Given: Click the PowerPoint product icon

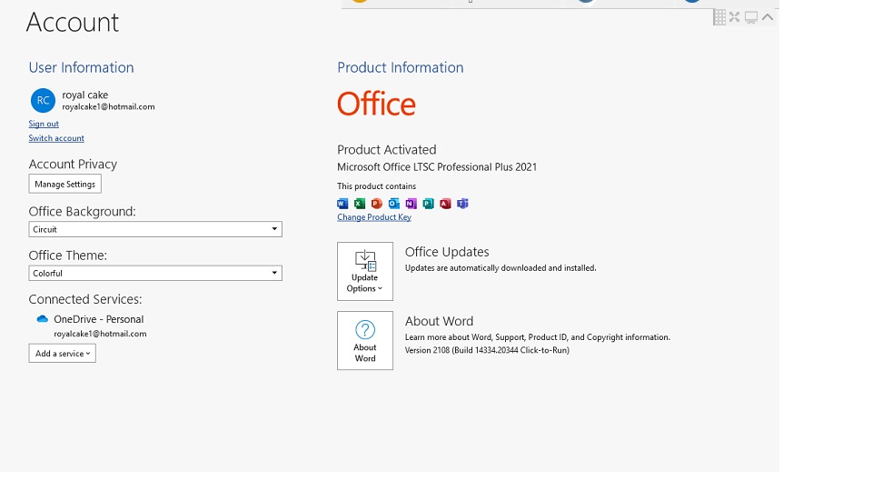Looking at the screenshot, I should (x=377, y=204).
